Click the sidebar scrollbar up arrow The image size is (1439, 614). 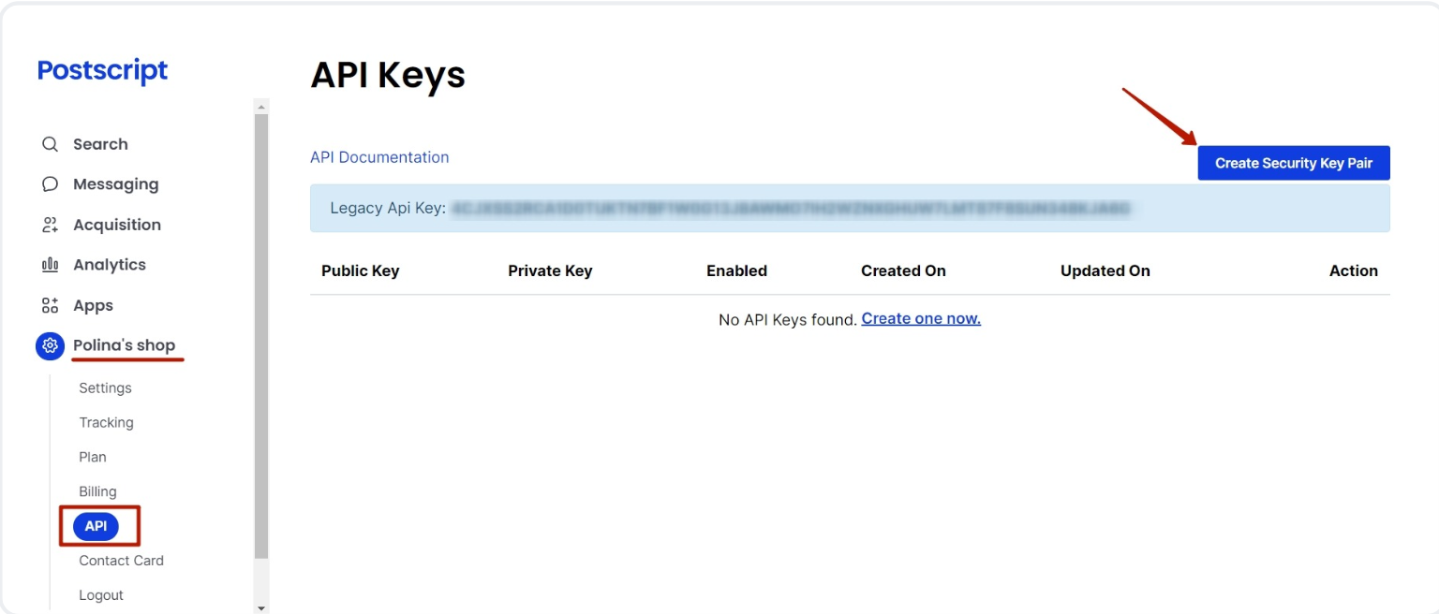tap(261, 106)
